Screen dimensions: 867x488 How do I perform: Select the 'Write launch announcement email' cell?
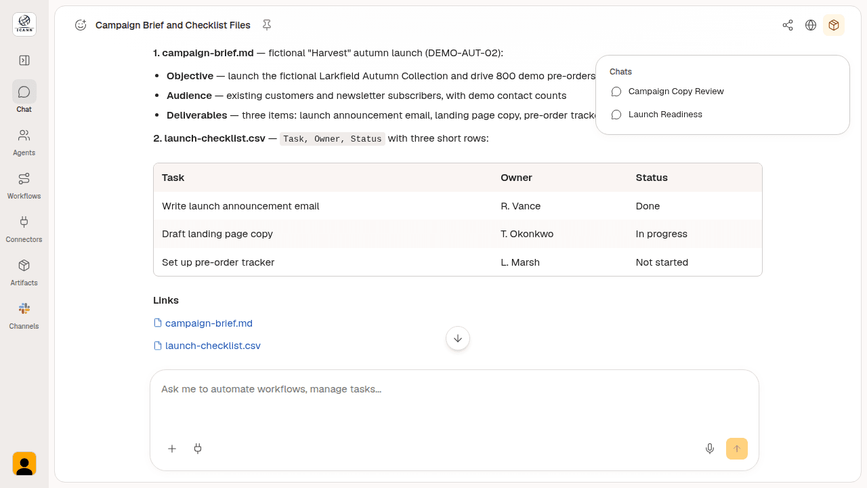pyautogui.click(x=323, y=206)
